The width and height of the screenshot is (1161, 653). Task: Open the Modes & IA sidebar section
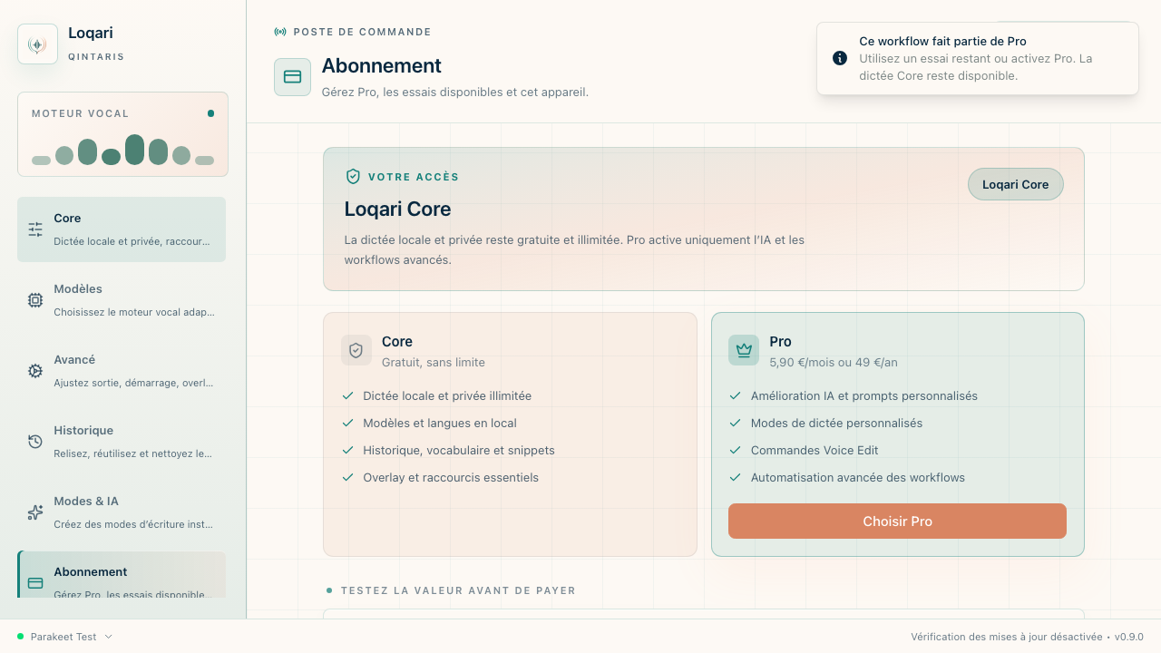122,512
